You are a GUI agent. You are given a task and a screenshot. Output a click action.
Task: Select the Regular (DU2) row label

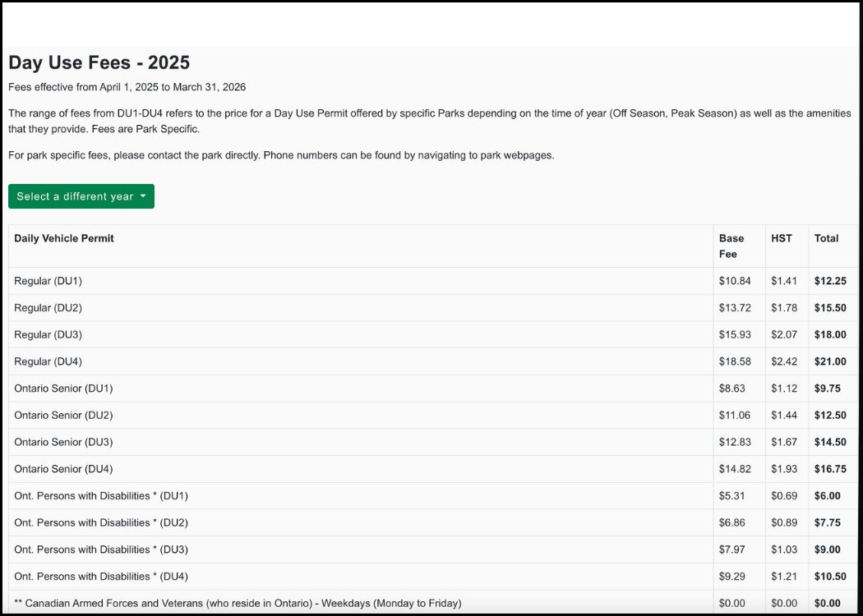(x=48, y=308)
